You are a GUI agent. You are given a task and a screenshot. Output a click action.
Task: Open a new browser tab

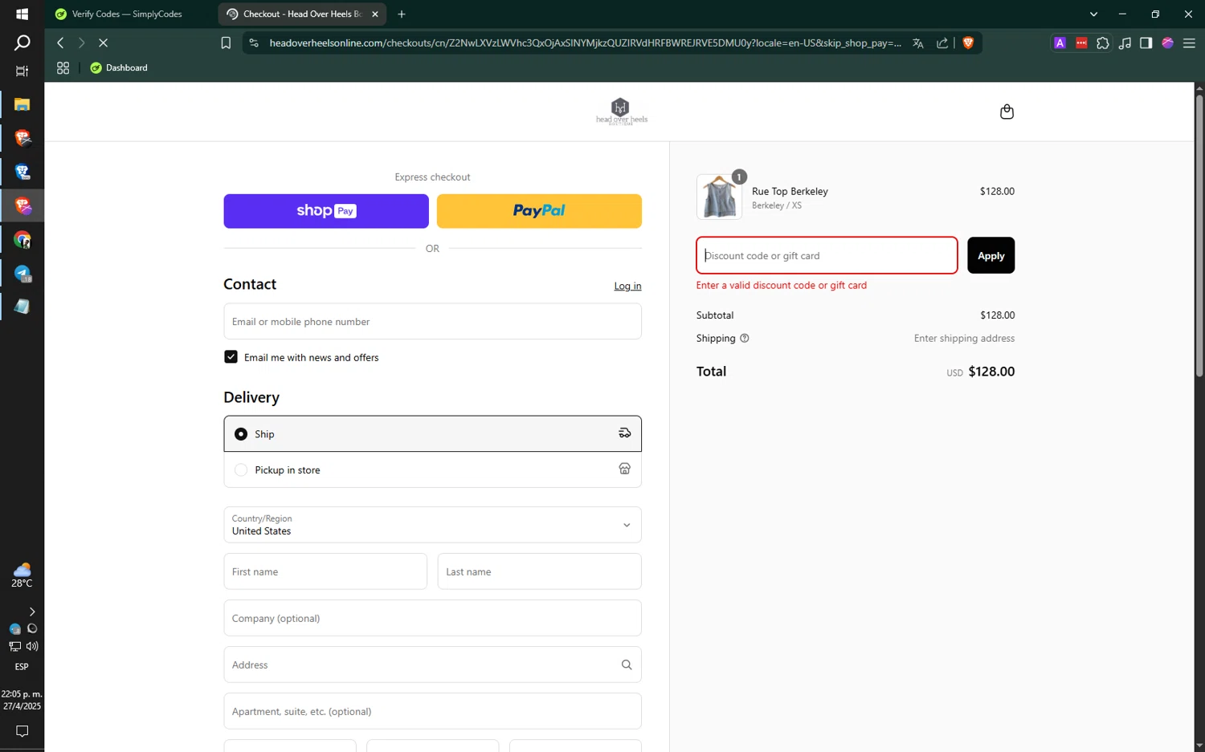point(402,14)
